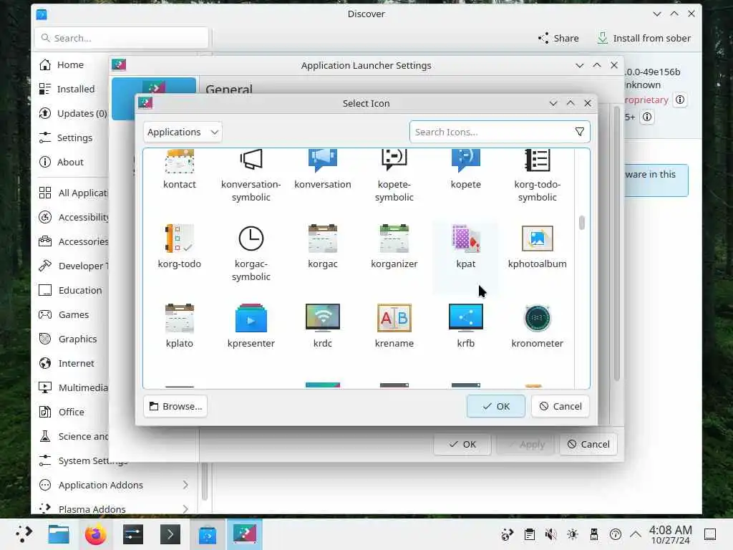The image size is (733, 550).
Task: Cancel Application Launcher Settings window
Action: [588, 444]
